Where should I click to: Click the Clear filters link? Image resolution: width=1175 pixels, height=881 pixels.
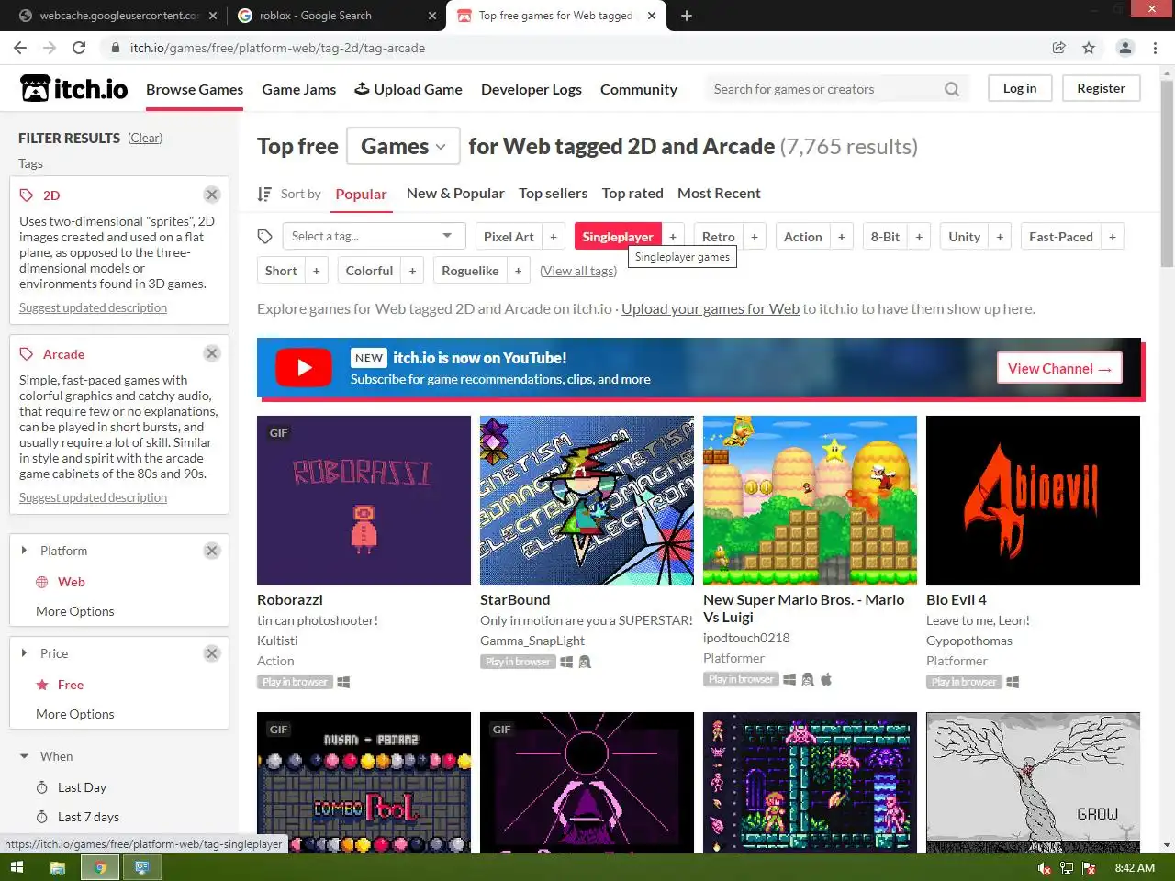pos(145,138)
